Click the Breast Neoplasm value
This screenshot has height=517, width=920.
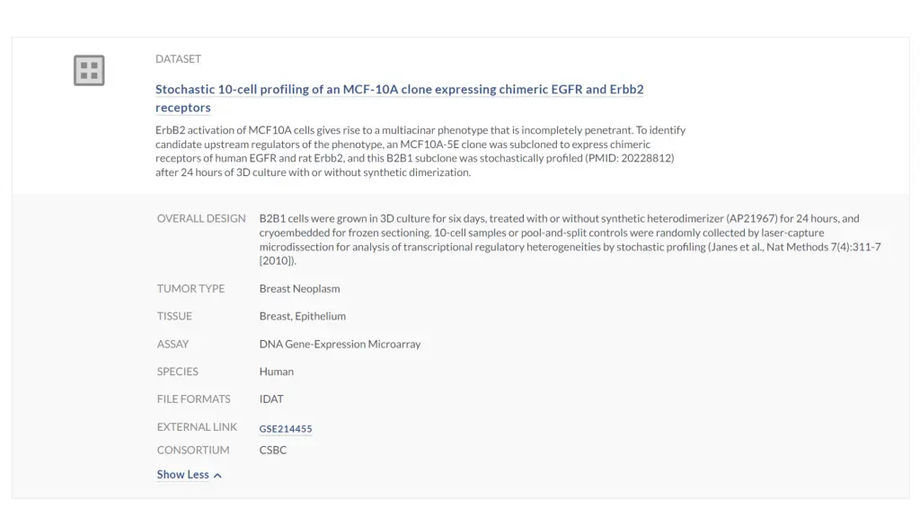300,288
